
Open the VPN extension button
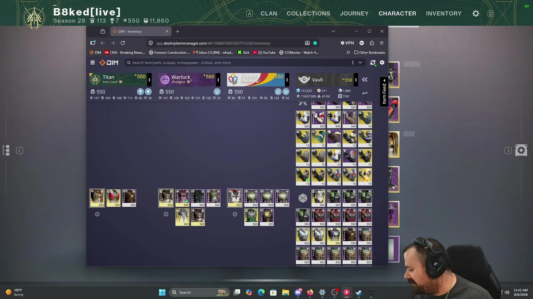(347, 43)
